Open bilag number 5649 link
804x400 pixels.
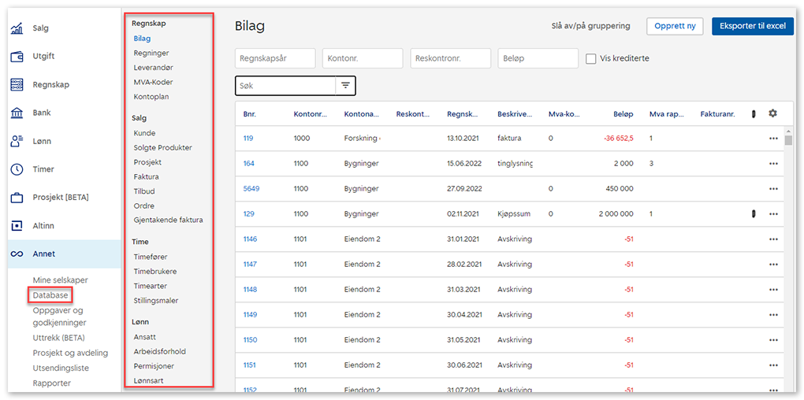point(251,189)
